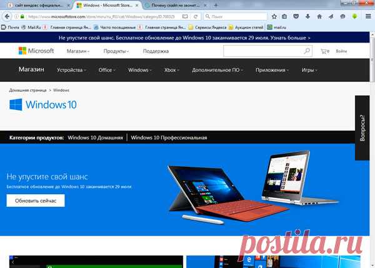Viewport: 375px width, 268px height.
Task: Reload the page with the refresh icon
Action: (196, 16)
